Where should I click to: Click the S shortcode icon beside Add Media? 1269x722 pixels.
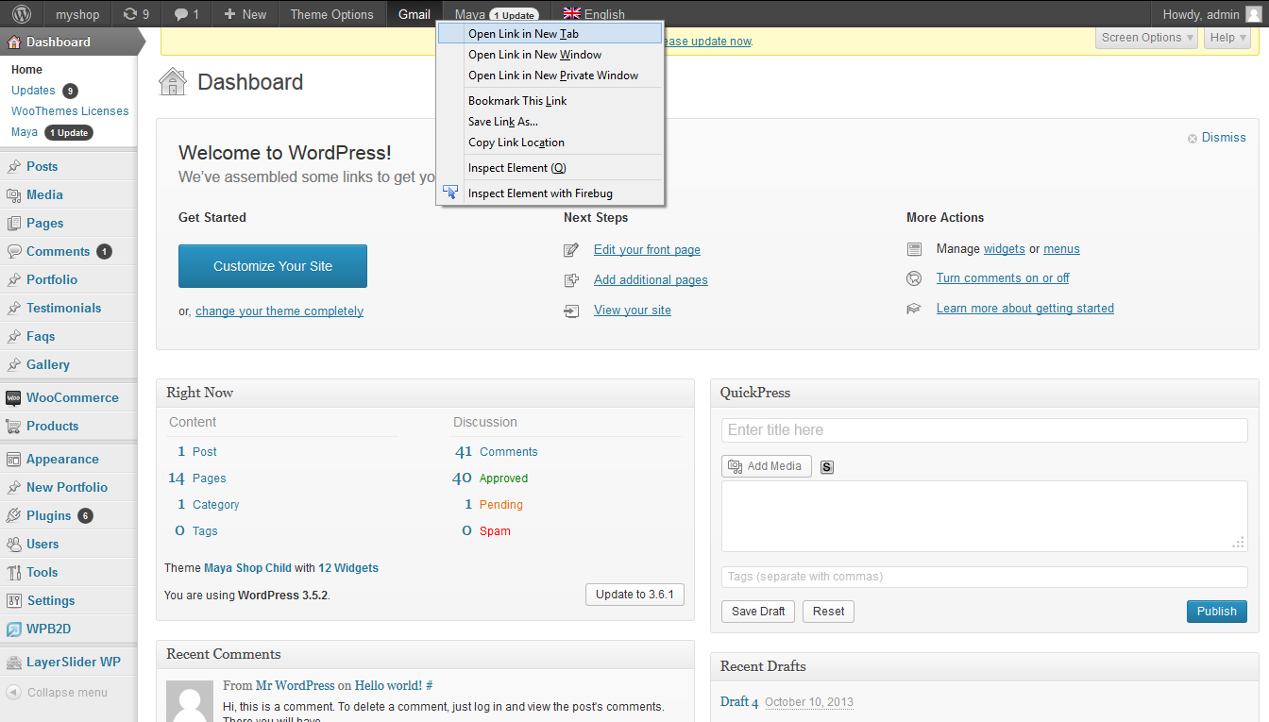(827, 466)
